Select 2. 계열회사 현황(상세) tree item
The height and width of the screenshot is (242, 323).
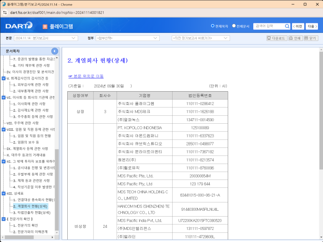click(x=31, y=206)
